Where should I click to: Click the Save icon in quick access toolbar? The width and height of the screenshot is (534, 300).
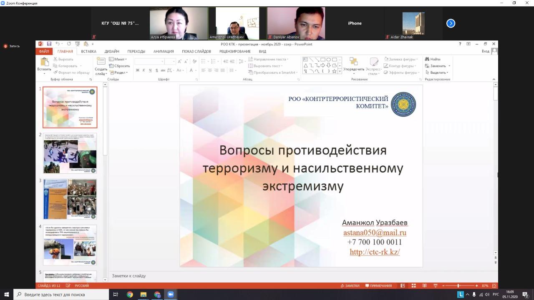49,44
